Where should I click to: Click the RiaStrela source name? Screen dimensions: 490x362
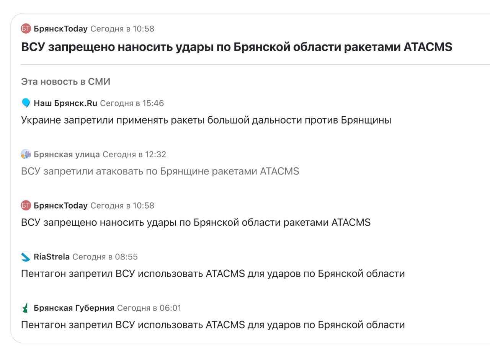pyautogui.click(x=52, y=257)
